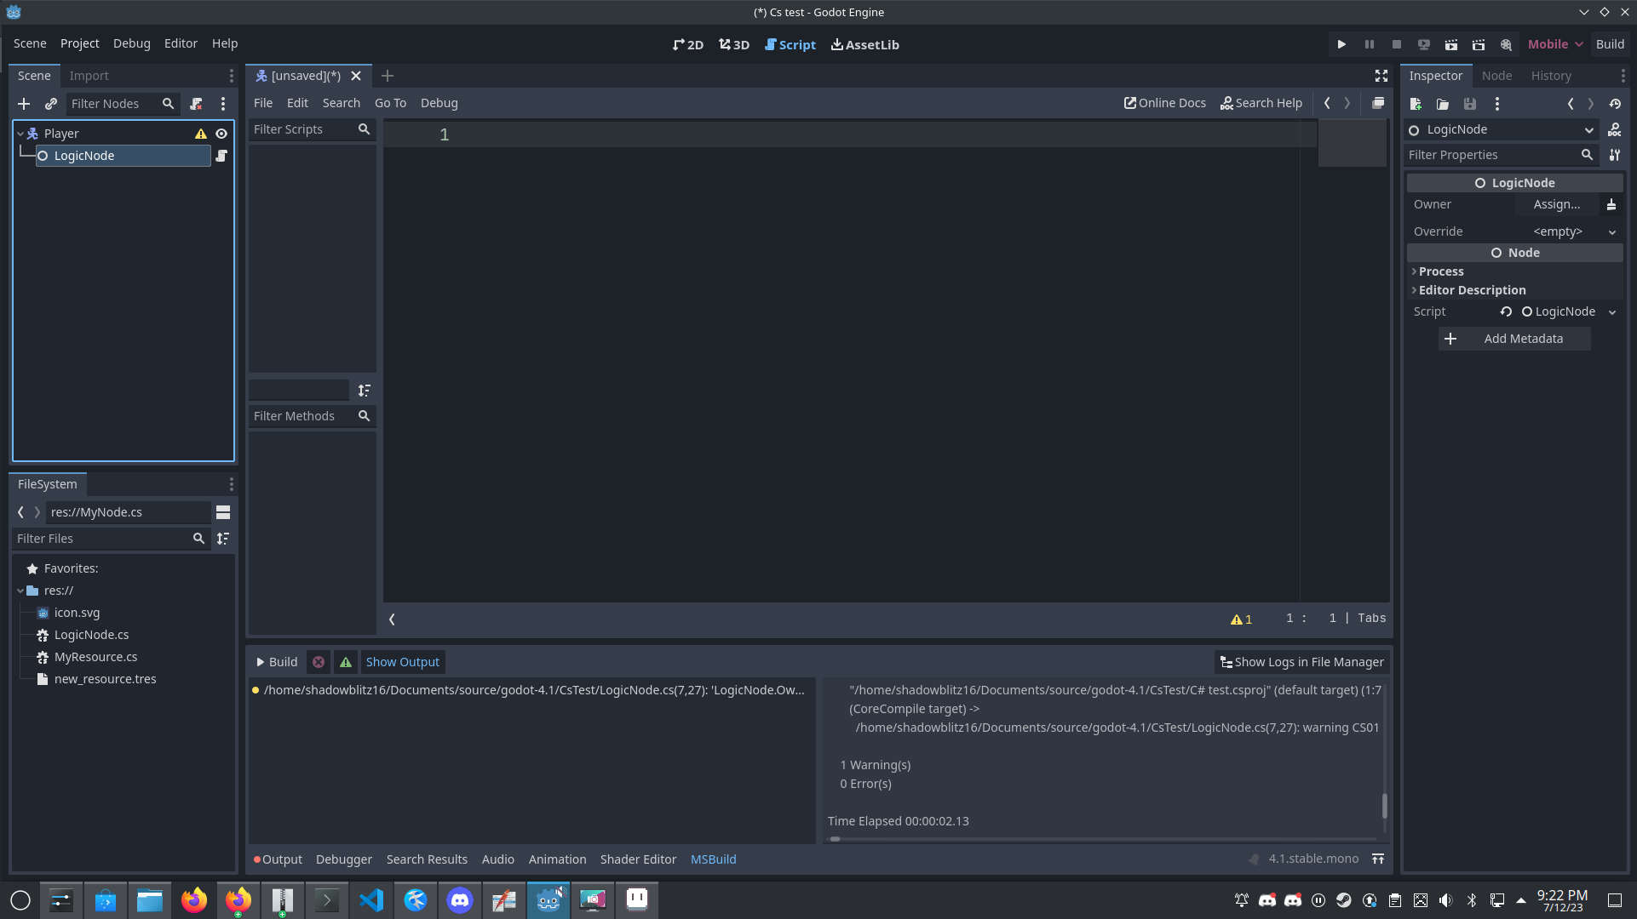Show Logs in File Manager
Viewport: 1637px width, 919px height.
[1301, 662]
